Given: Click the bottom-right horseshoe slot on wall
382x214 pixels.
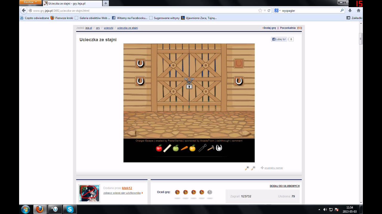Looking at the screenshot, I should 239,81.
